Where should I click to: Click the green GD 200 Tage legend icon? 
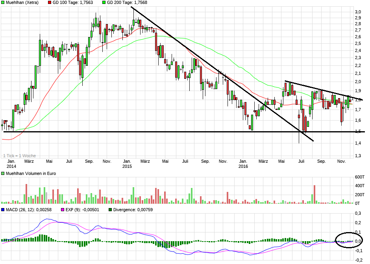tap(104, 3)
